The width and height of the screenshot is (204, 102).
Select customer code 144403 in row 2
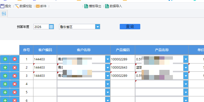[45, 68]
